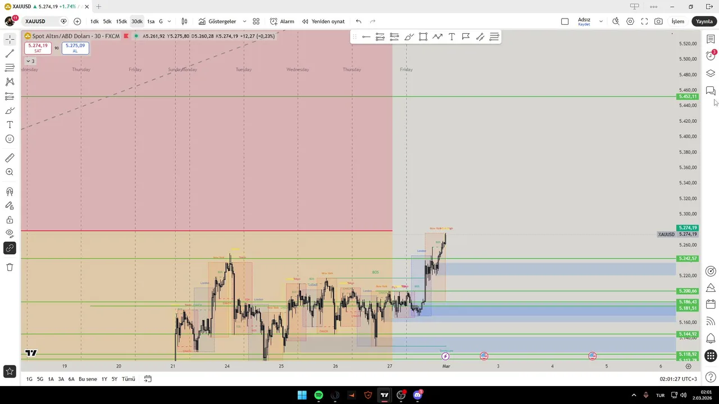Image resolution: width=719 pixels, height=404 pixels.
Task: Click the Yayınla publish button
Action: pyautogui.click(x=704, y=21)
